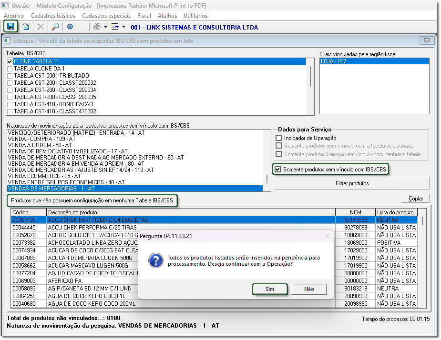Click the Printer toolbar icon

(97, 27)
